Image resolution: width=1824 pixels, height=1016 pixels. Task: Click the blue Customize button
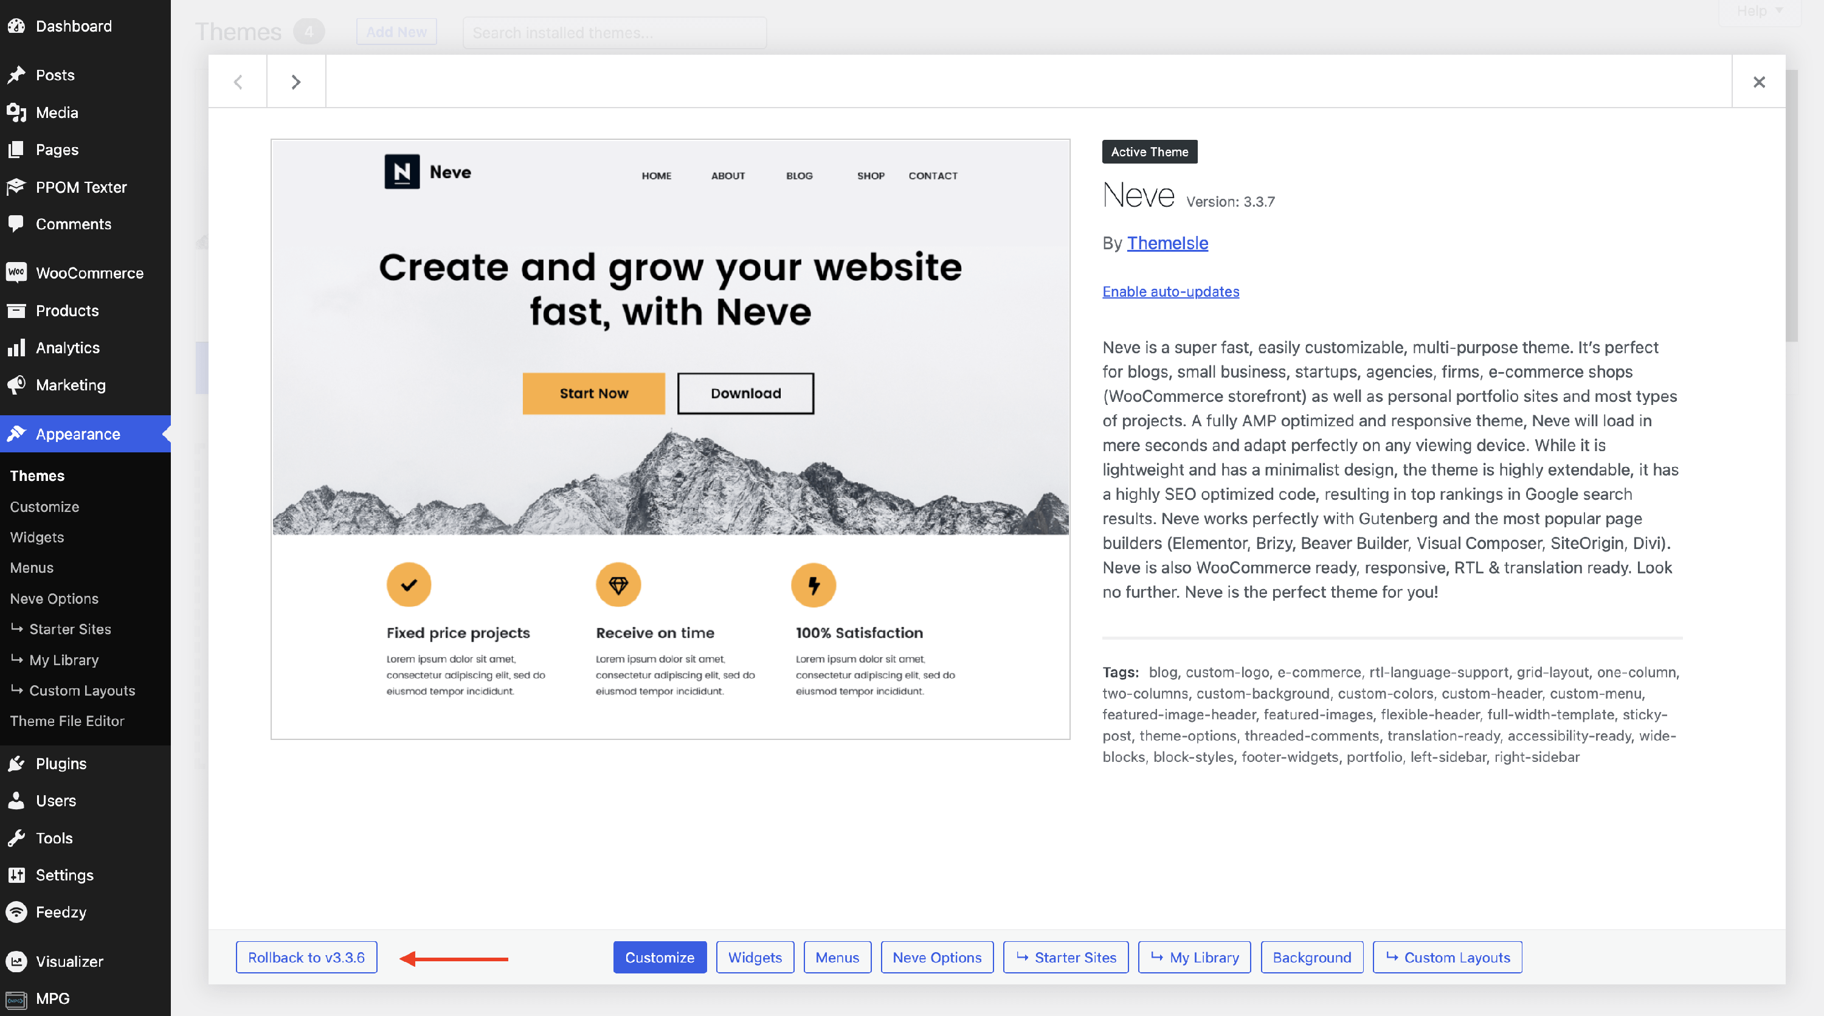coord(658,957)
